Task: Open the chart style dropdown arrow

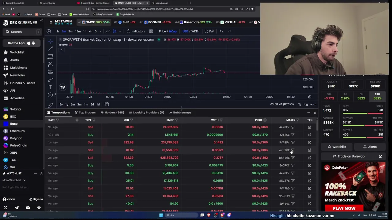Action: 120,31
